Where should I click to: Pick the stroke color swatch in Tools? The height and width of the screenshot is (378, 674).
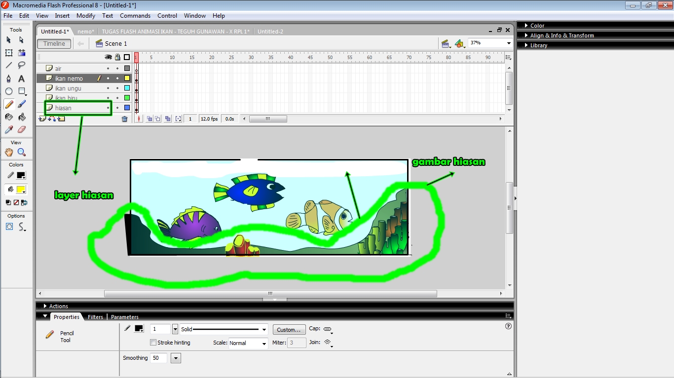21,175
